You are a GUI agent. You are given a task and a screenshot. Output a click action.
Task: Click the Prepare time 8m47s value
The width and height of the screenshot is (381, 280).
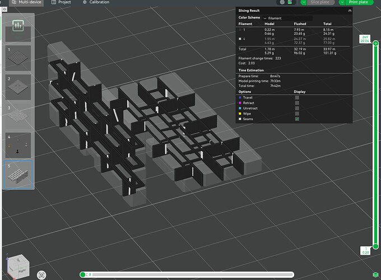point(275,76)
